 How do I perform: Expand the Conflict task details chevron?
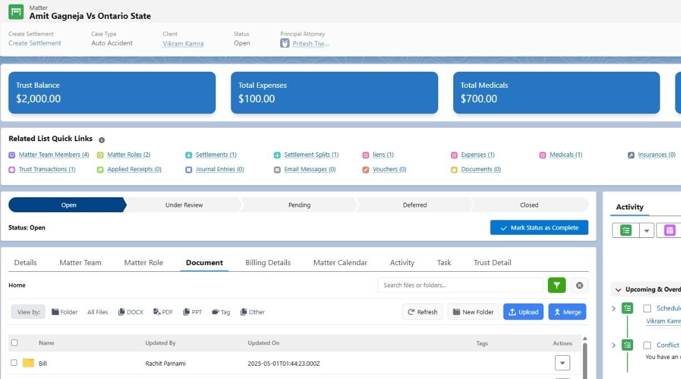(614, 345)
